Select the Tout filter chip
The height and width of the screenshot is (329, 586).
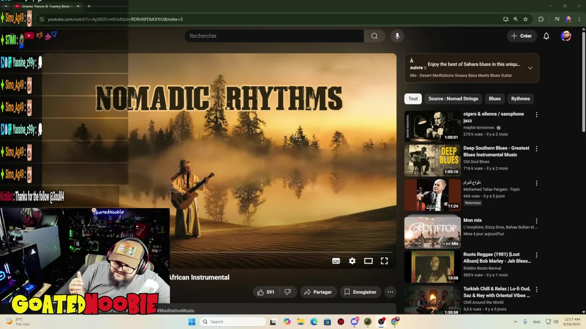[413, 99]
